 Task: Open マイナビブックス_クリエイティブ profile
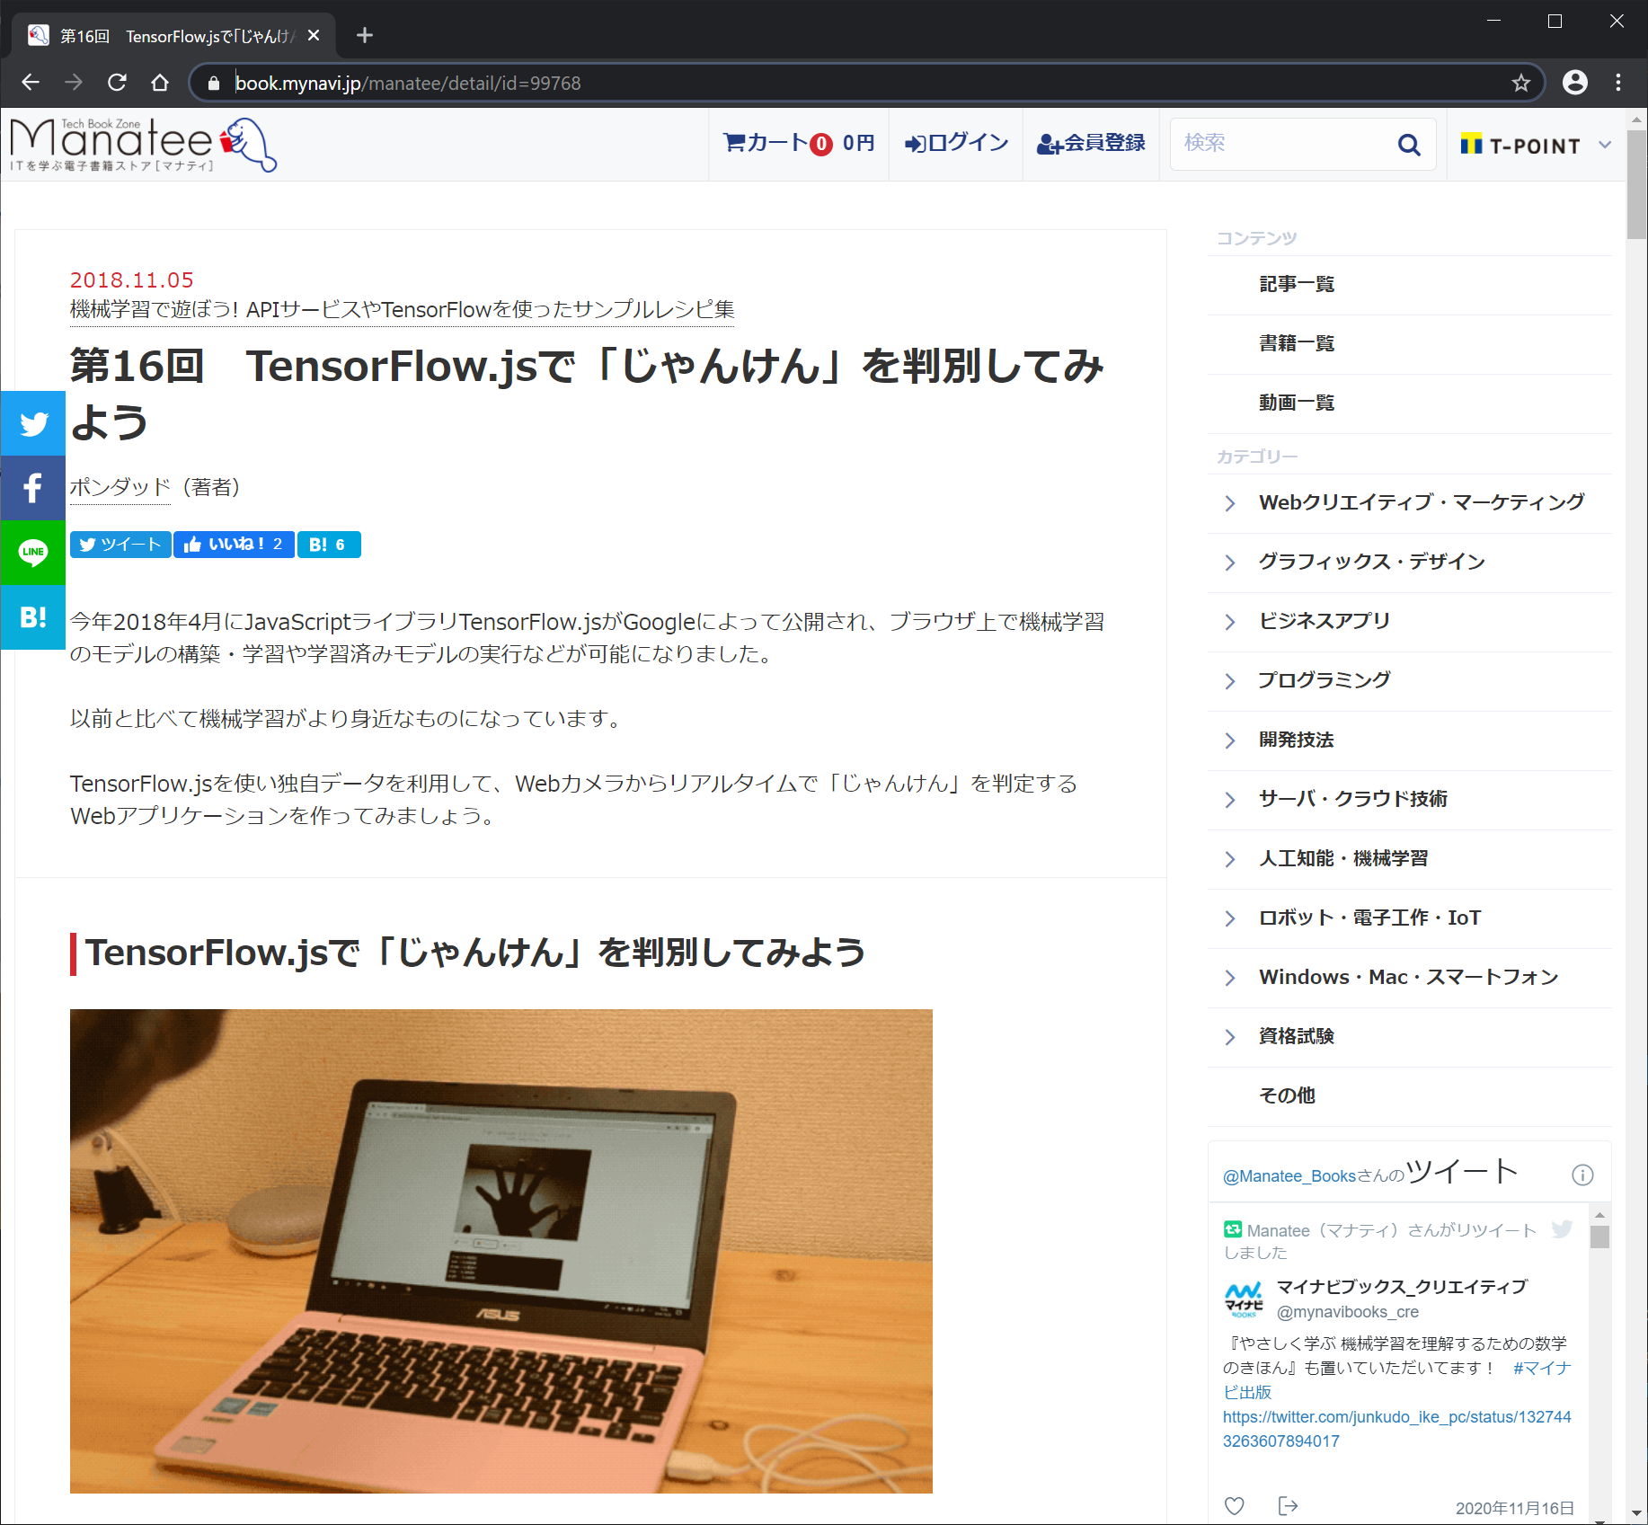pos(1402,1287)
